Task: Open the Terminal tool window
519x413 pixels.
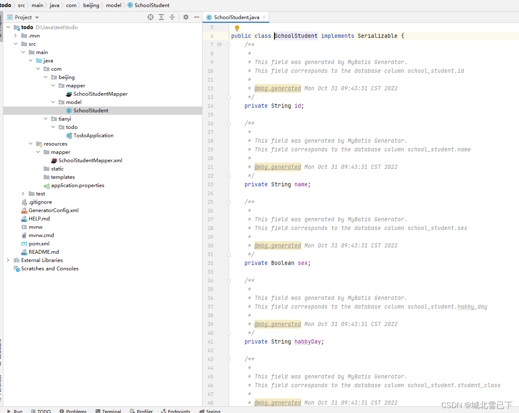Action: click(x=108, y=411)
